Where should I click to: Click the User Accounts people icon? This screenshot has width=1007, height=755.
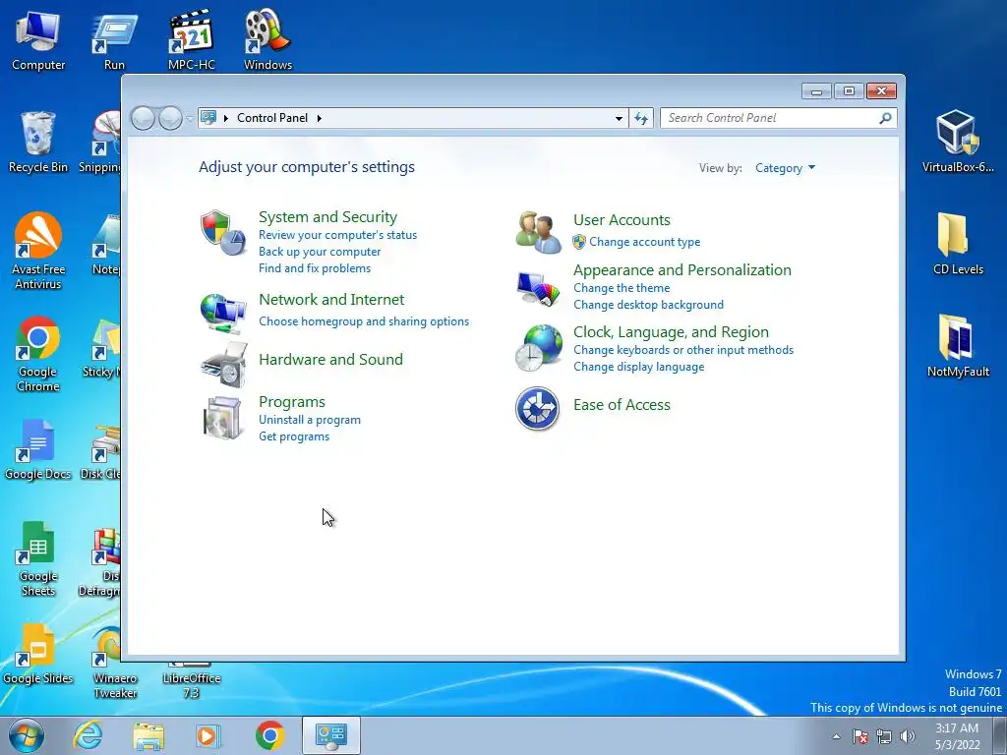(x=538, y=232)
